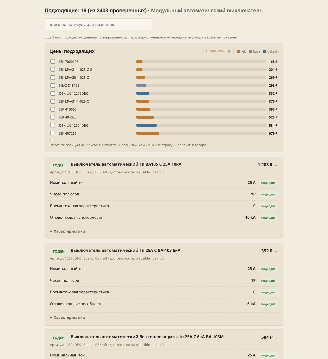Click the blue price bar for DEKraft 12504DEK
This screenshot has width=328, height=359.
click(x=146, y=125)
